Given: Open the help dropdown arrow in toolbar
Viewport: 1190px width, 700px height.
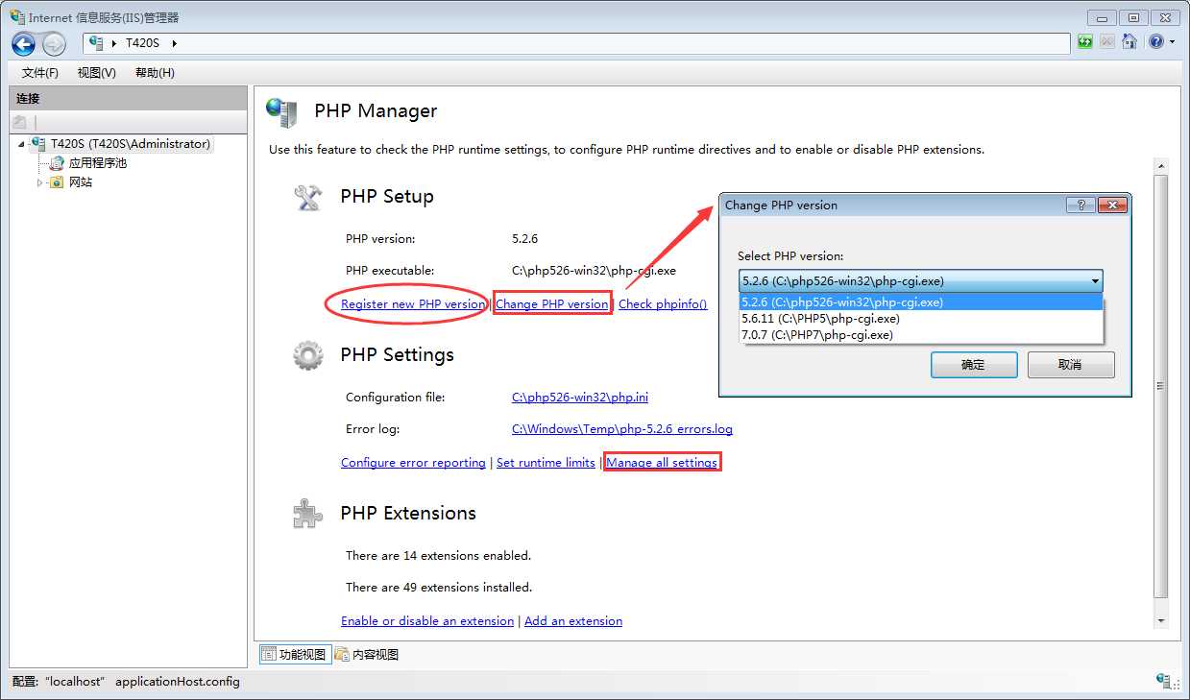Looking at the screenshot, I should [1172, 43].
